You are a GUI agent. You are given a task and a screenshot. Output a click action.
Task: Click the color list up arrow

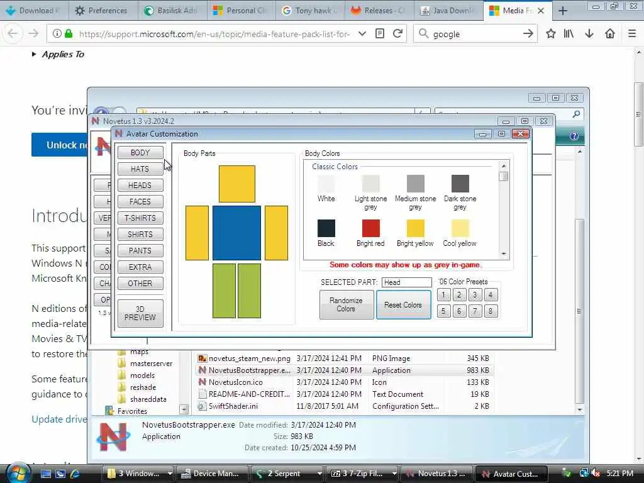pos(504,165)
